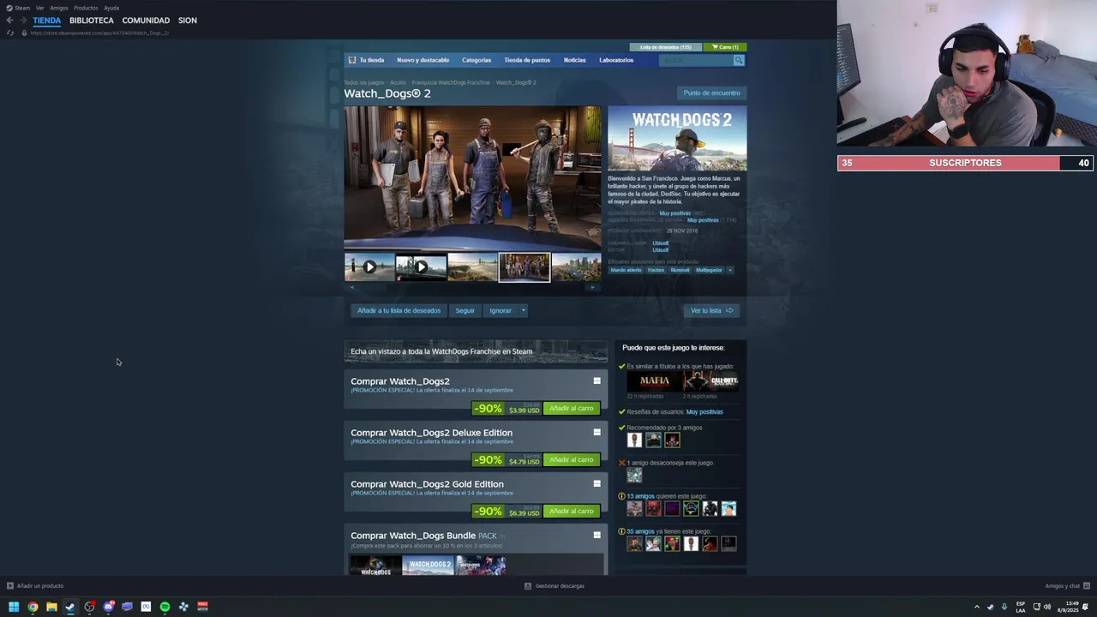Click 13 amigos wishlist link
The height and width of the screenshot is (617, 1097).
click(x=640, y=496)
